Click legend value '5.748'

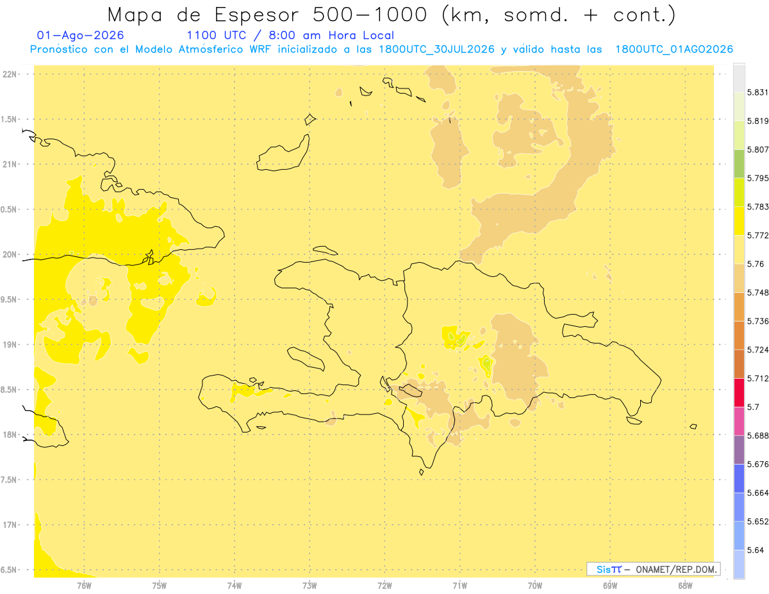[758, 292]
